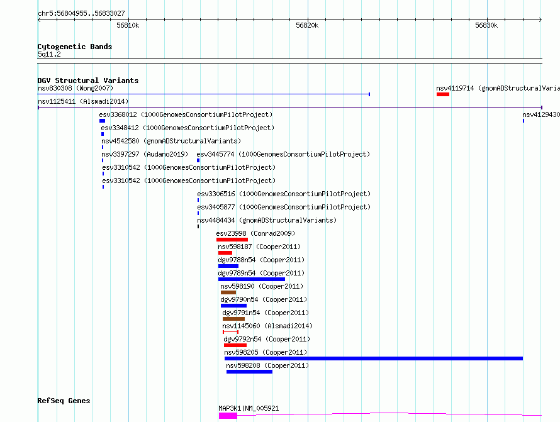Click the MAP3K1|NM_005921 gene label
560x422 pixels.
(x=249, y=408)
